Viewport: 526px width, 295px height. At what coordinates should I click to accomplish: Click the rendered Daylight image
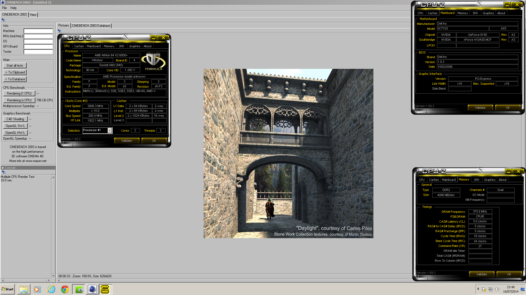click(x=288, y=153)
